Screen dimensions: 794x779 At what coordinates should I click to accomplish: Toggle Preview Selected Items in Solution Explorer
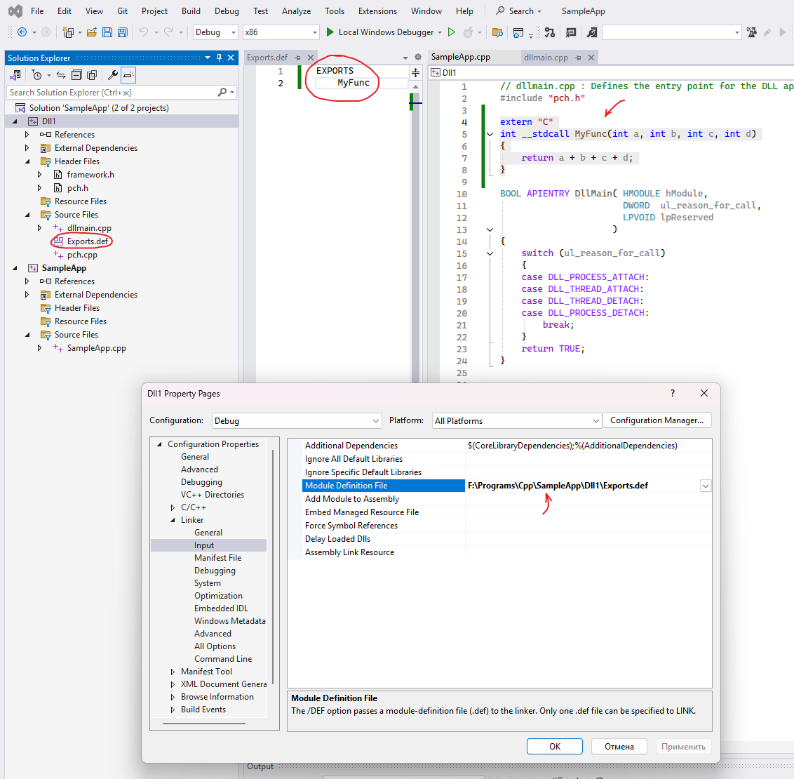[128, 75]
